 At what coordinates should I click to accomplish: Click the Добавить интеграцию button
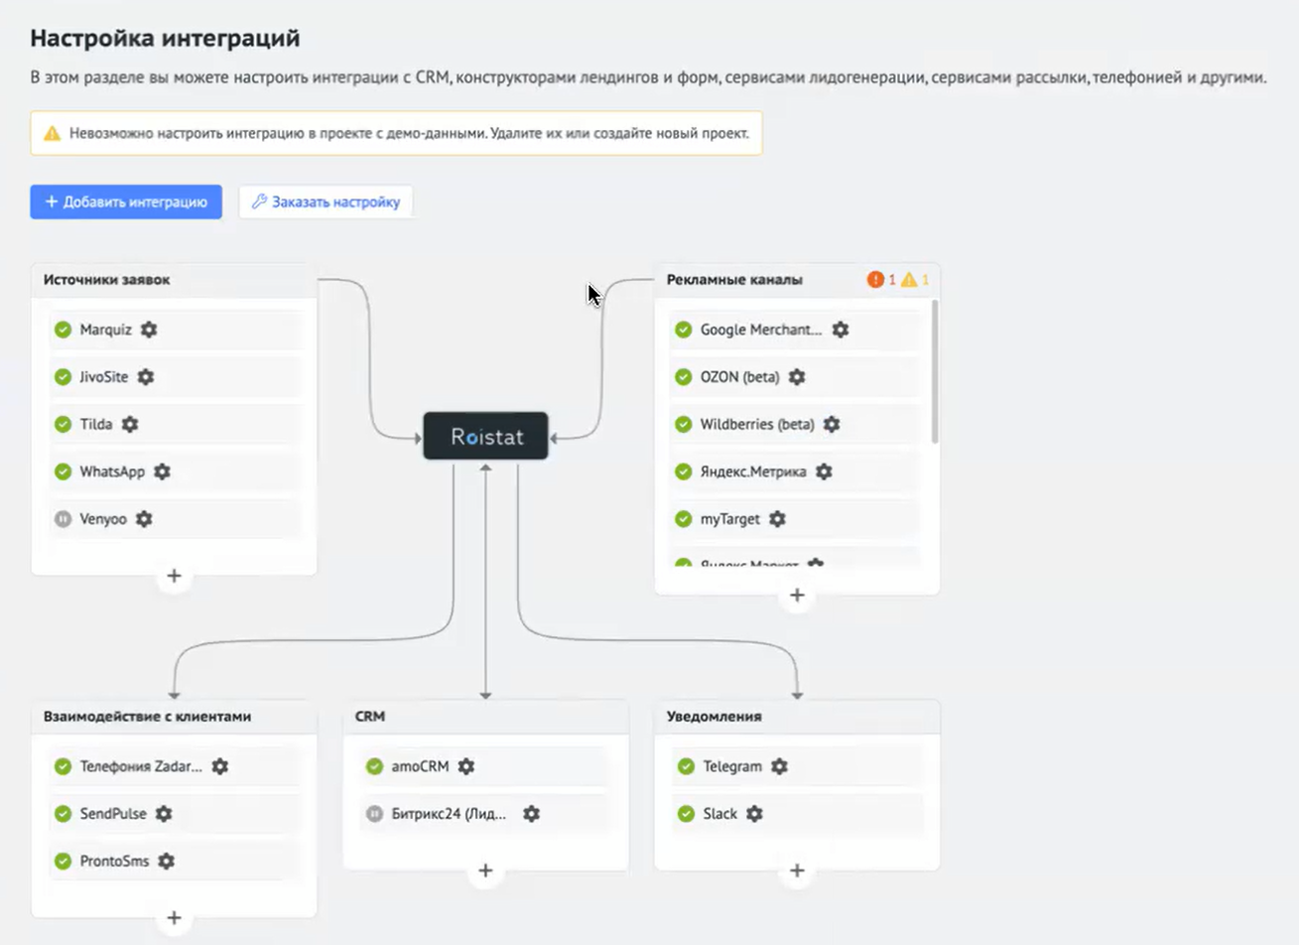(126, 202)
